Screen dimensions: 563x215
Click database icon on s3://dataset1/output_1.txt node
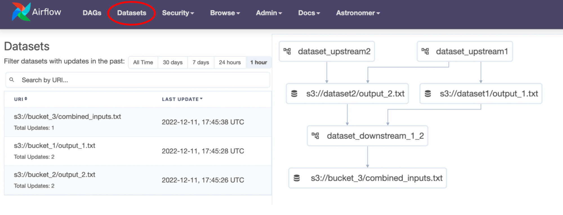[428, 93]
